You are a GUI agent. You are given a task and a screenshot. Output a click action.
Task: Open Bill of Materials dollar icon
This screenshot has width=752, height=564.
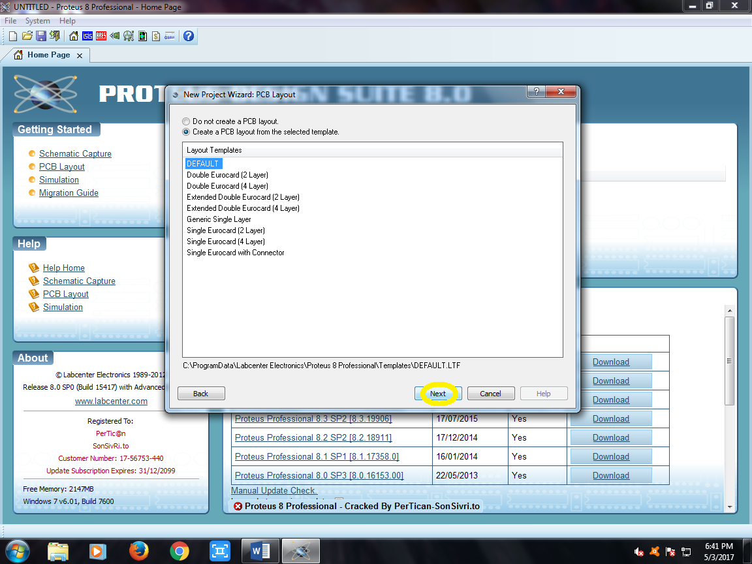click(x=156, y=36)
